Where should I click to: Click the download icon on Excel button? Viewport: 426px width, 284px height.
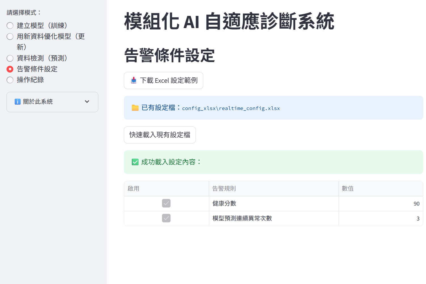point(133,80)
